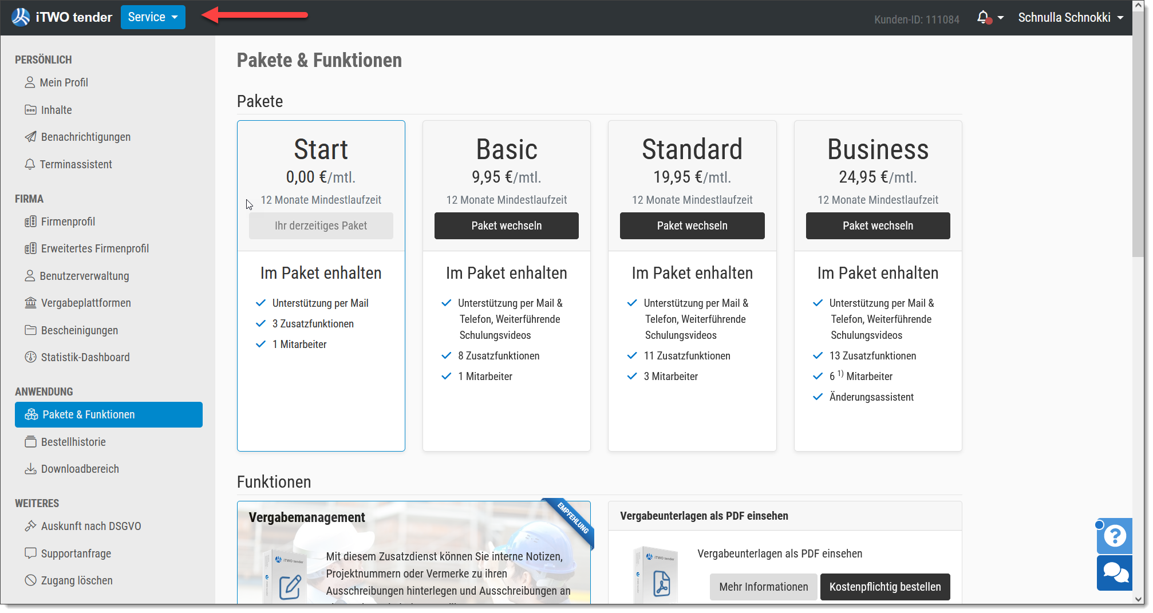Click Kostenpflichtig bestellen button
Image resolution: width=1153 pixels, height=613 pixels.
tap(885, 587)
